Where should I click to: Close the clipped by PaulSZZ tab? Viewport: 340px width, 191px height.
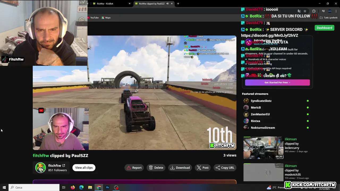(x=172, y=4)
